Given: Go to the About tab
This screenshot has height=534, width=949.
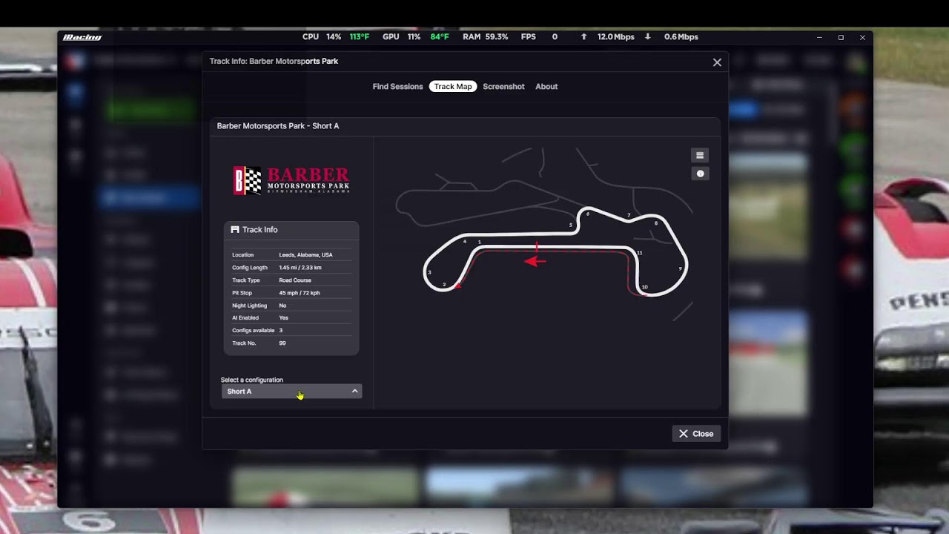Looking at the screenshot, I should pyautogui.click(x=546, y=87).
